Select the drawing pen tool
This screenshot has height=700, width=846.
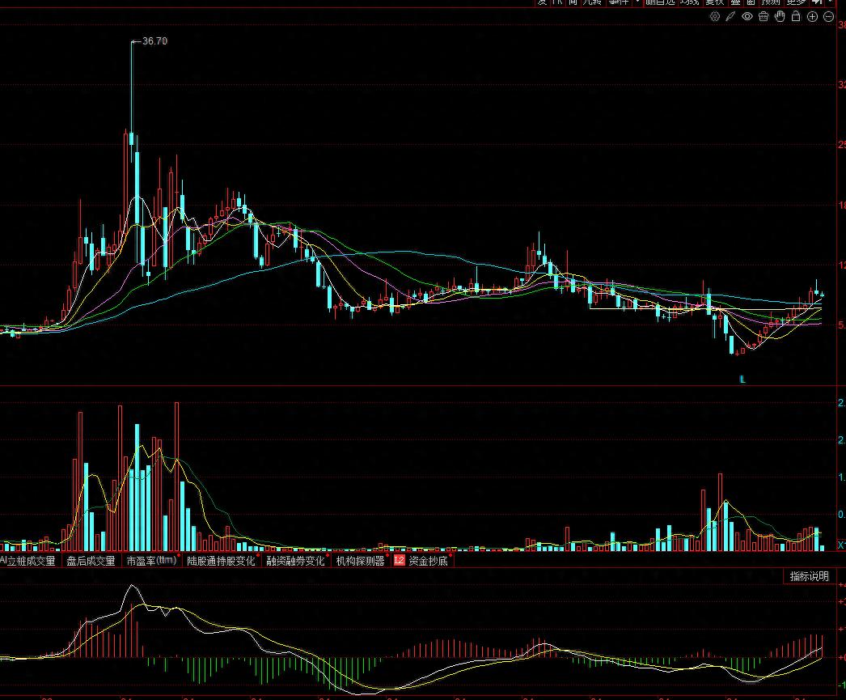[x=730, y=17]
